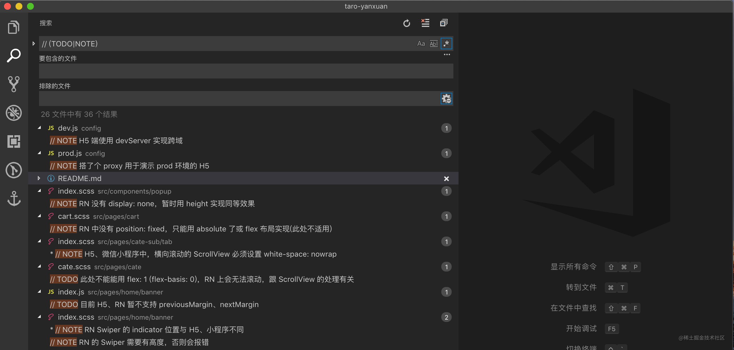Select the README.md file row
Screen dimensions: 734x350
click(x=243, y=178)
